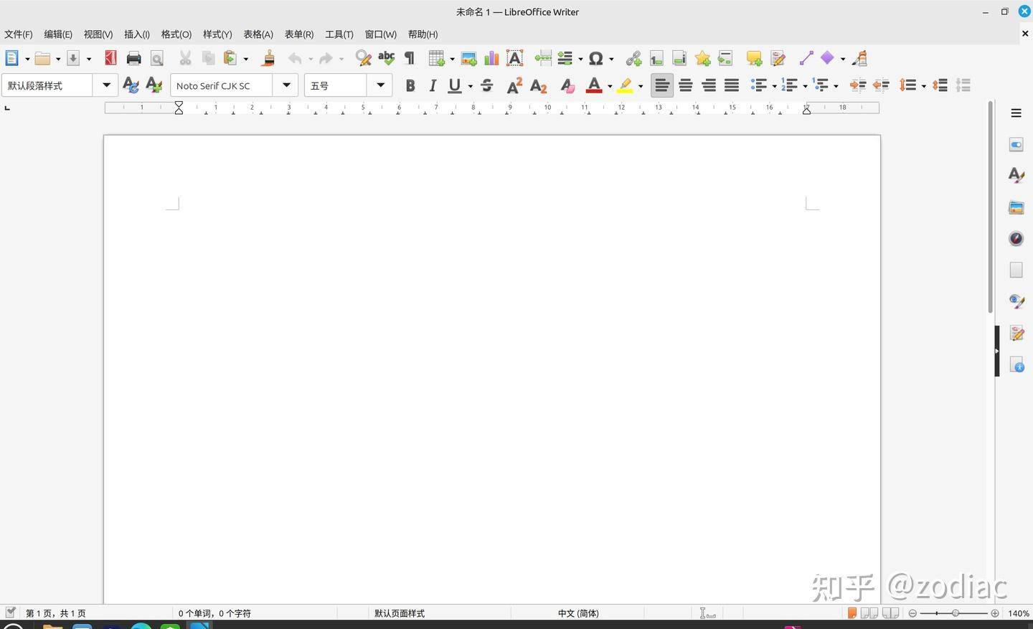Expand font size dropdown 五号
Screen dimensions: 1033x629
point(380,85)
